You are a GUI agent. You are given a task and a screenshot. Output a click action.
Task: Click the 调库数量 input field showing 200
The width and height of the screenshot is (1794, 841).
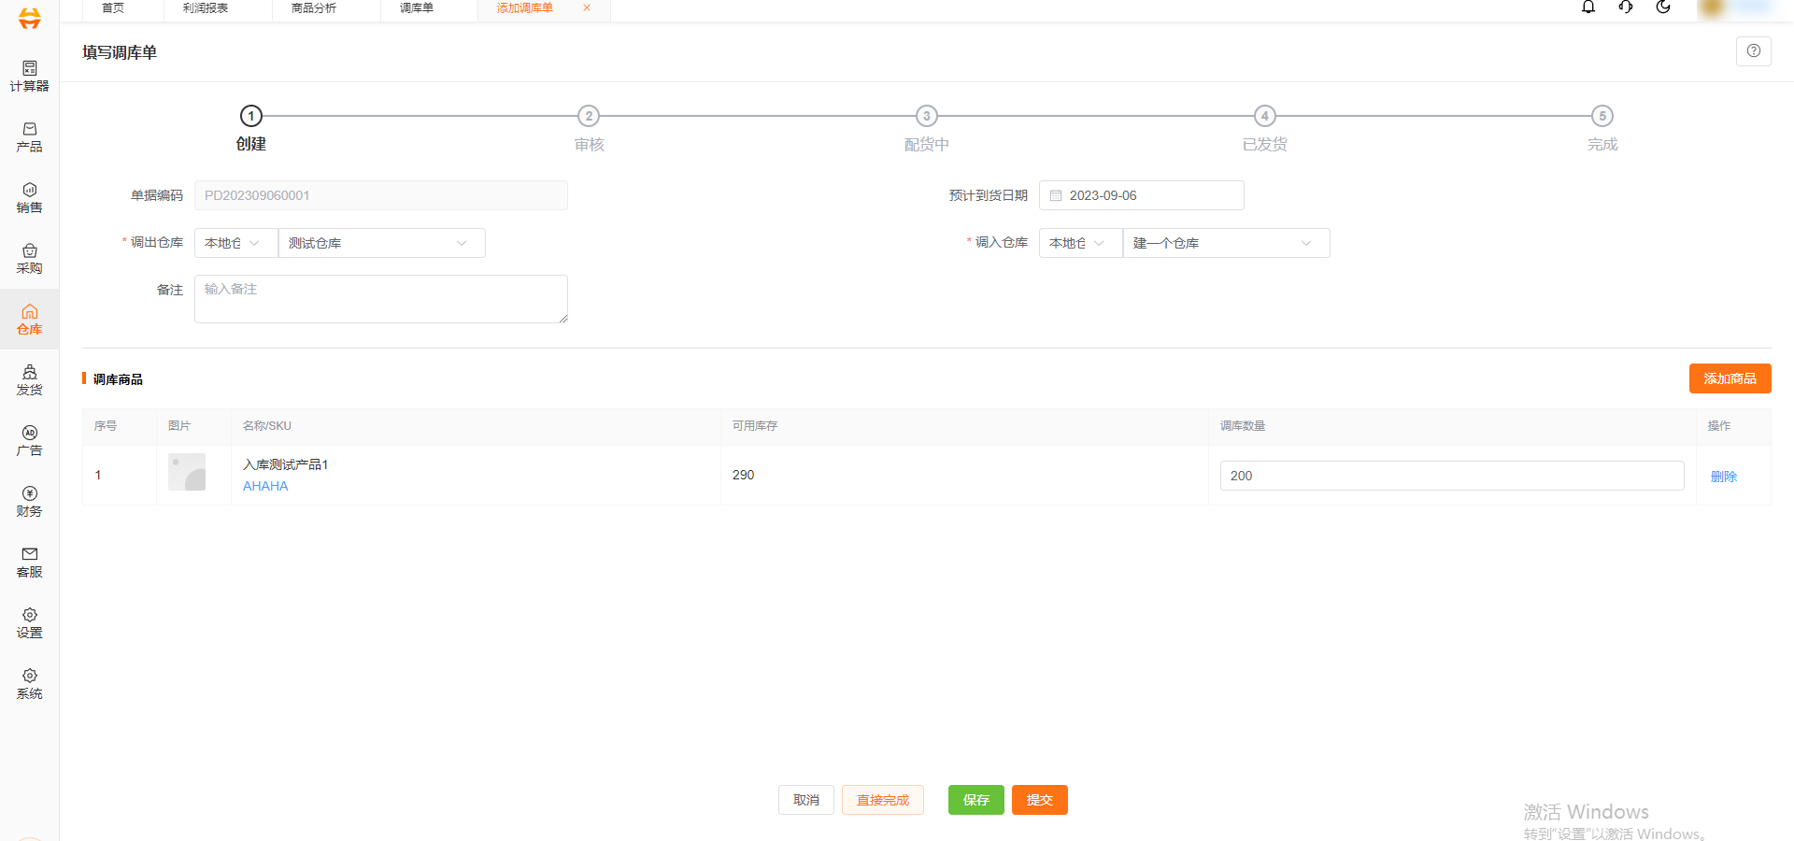(x=1451, y=476)
